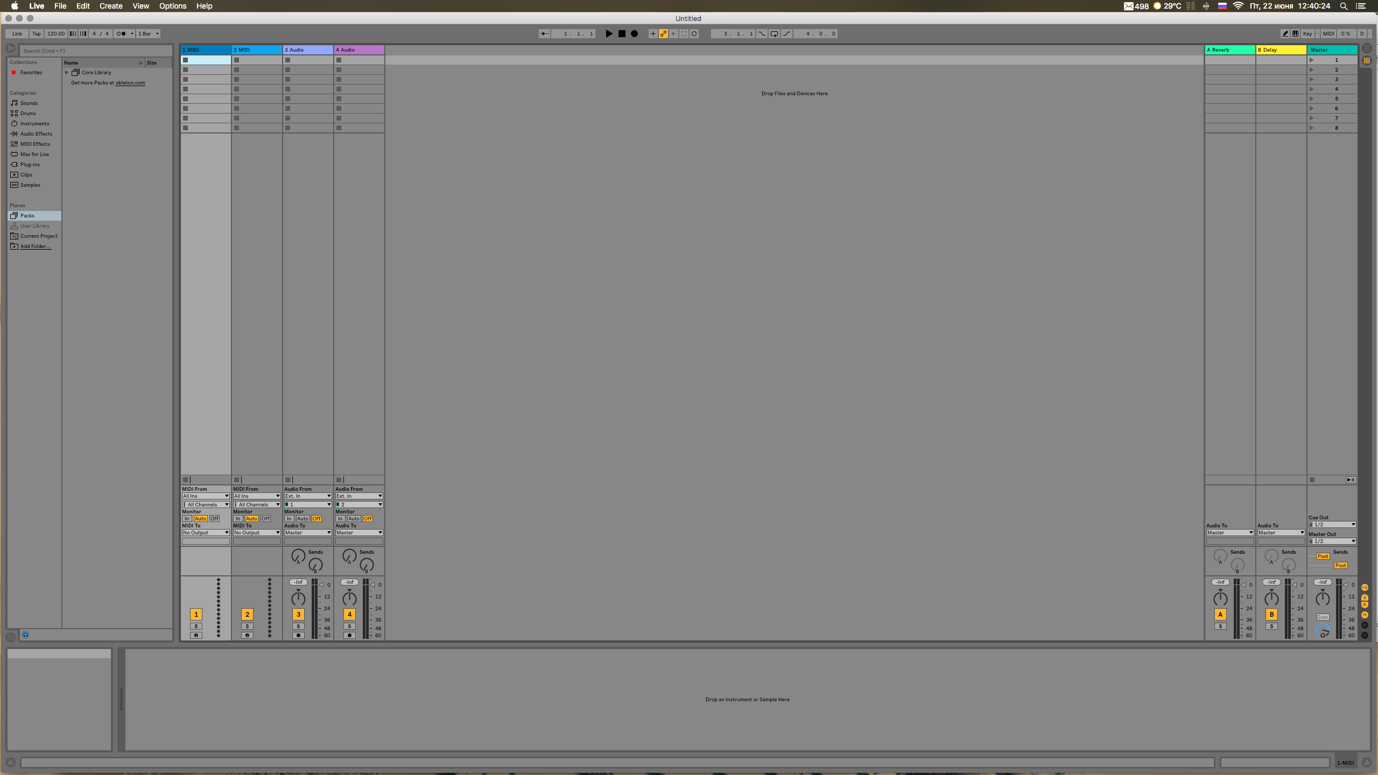Select the Instruments category in browser

pyautogui.click(x=33, y=123)
